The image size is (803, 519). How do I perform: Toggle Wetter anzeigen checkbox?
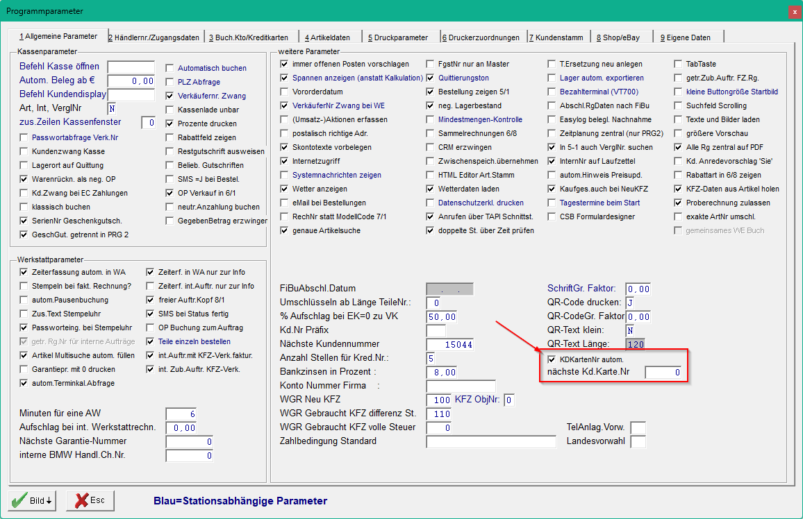pyautogui.click(x=284, y=189)
